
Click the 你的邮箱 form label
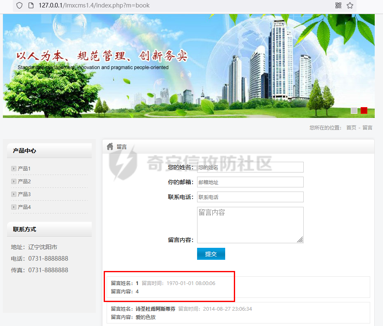tap(181, 182)
